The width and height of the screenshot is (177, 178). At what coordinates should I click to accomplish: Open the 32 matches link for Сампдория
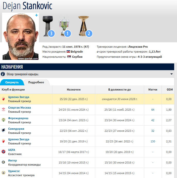pyautogui.click(x=153, y=131)
